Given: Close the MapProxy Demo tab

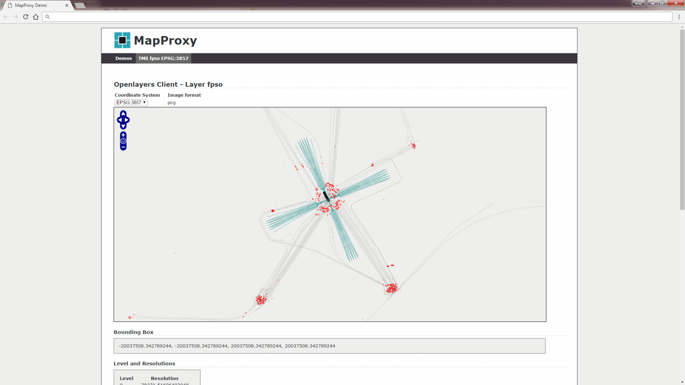Looking at the screenshot, I should point(67,5).
